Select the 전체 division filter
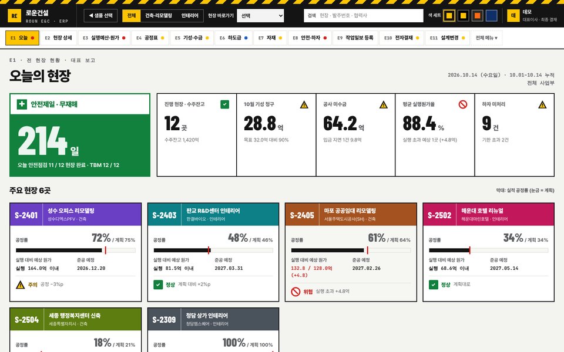 [131, 16]
